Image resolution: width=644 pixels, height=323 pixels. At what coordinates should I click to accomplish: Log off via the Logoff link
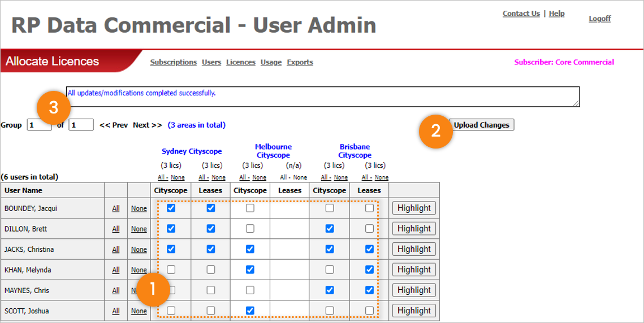(600, 19)
